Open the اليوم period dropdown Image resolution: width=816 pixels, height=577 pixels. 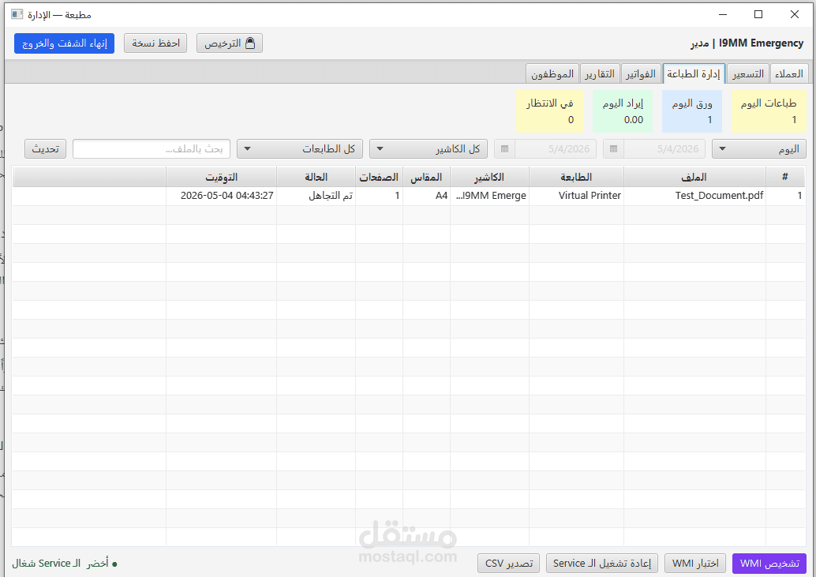pos(758,149)
